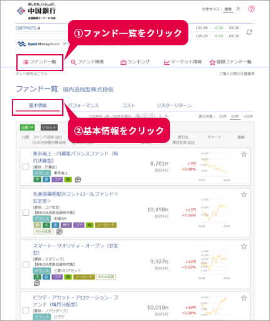Open スマート・クオリティ・オープン fund link
The height and width of the screenshot is (321, 270).
tap(75, 249)
